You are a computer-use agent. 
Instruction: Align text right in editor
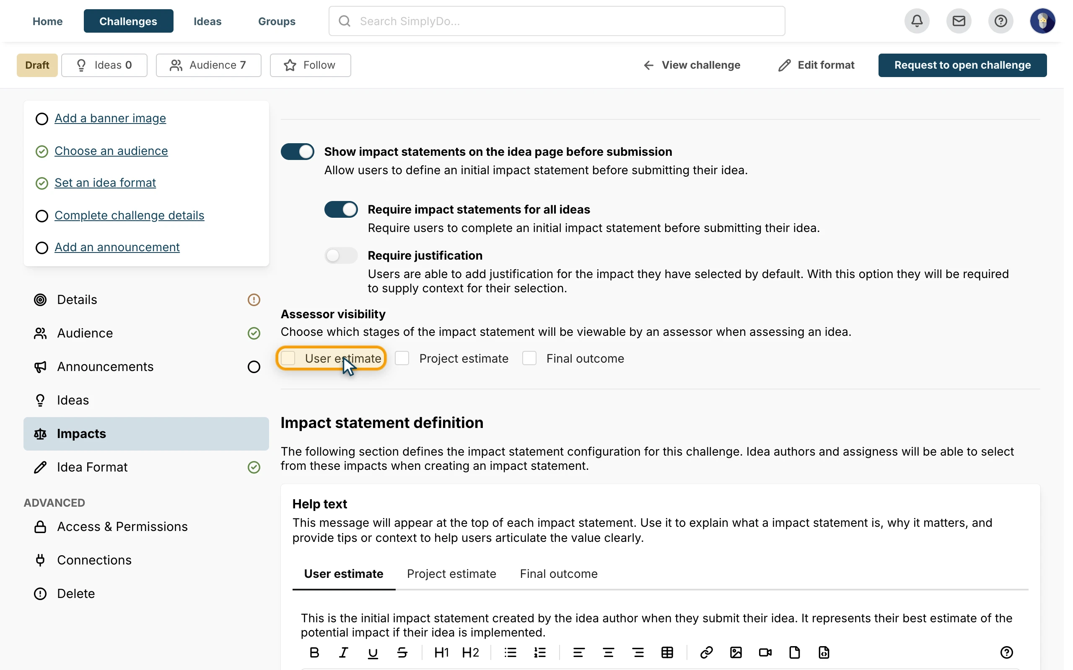click(x=638, y=652)
